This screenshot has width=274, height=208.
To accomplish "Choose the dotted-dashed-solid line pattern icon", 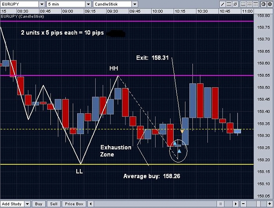I will tap(243, 4).
